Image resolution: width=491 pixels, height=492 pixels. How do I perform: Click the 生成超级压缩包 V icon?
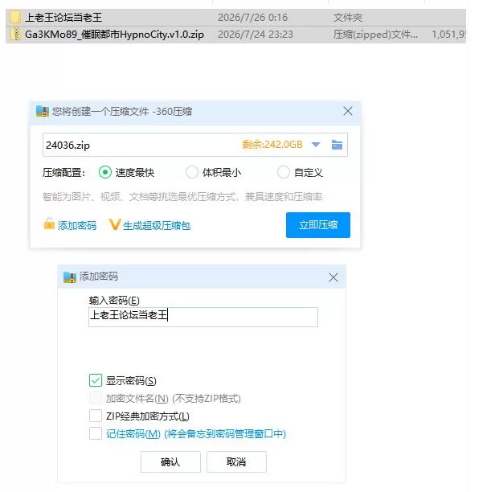(x=115, y=224)
